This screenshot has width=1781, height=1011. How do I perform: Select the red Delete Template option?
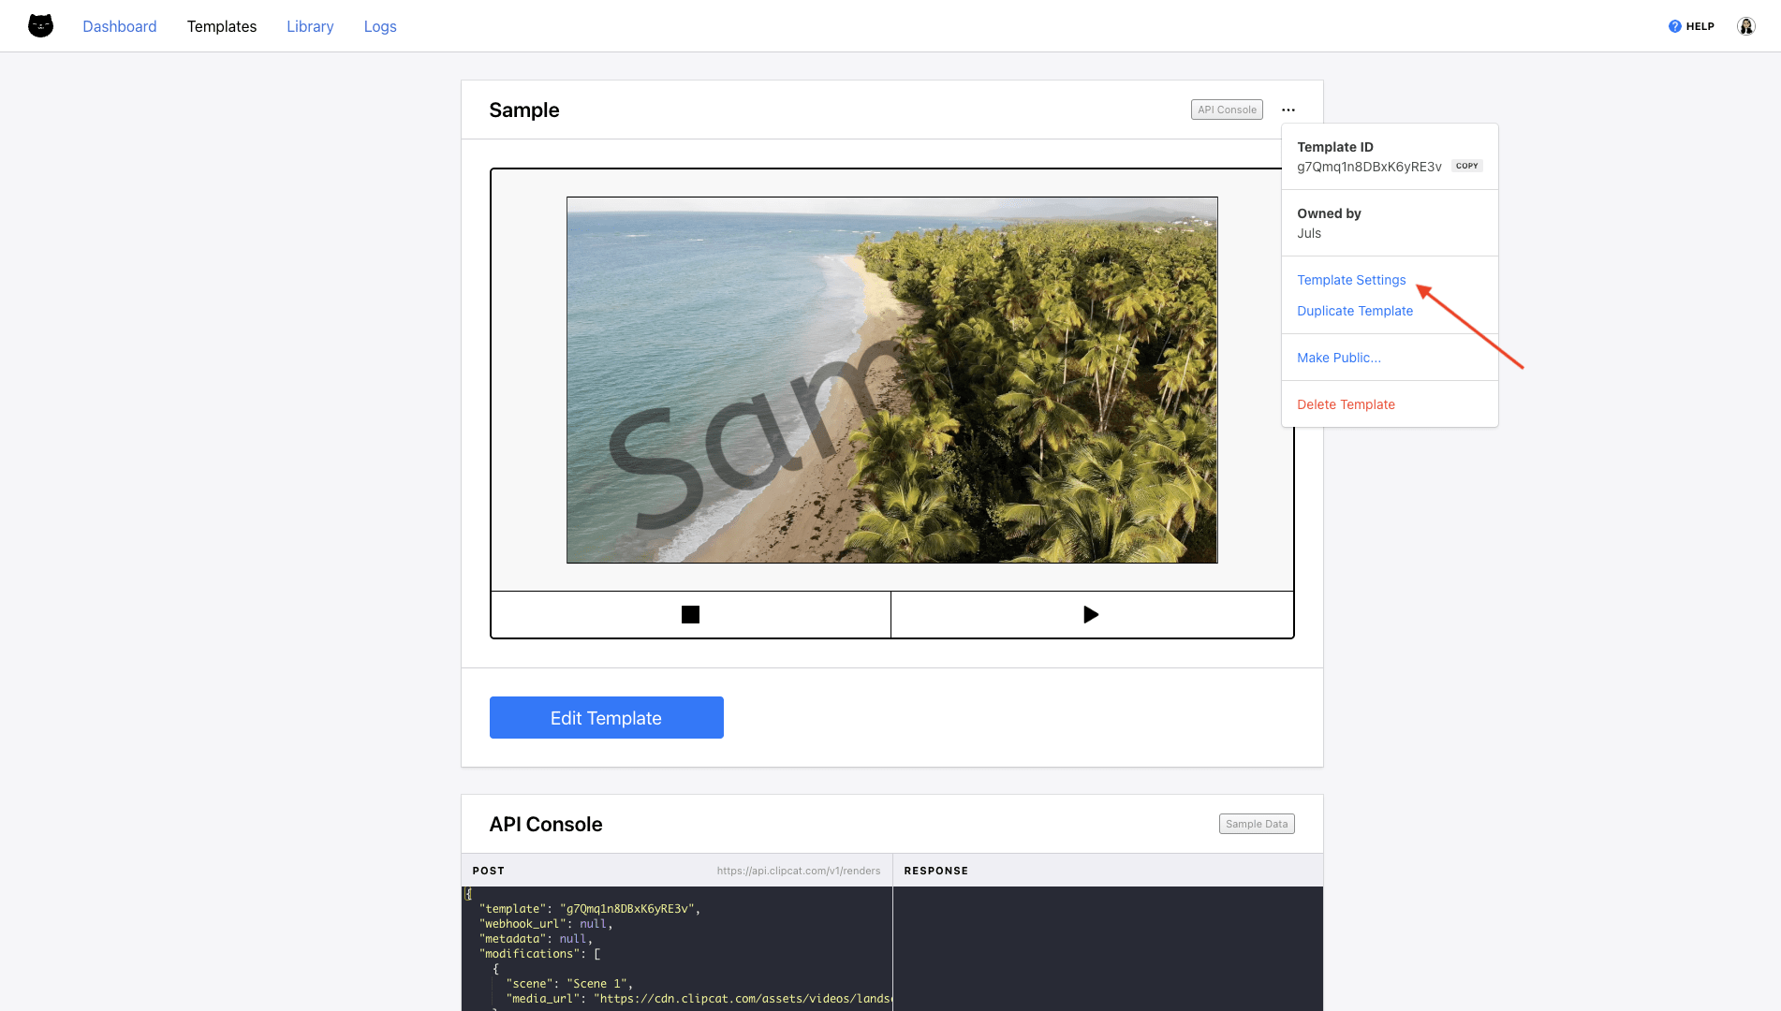(1346, 404)
